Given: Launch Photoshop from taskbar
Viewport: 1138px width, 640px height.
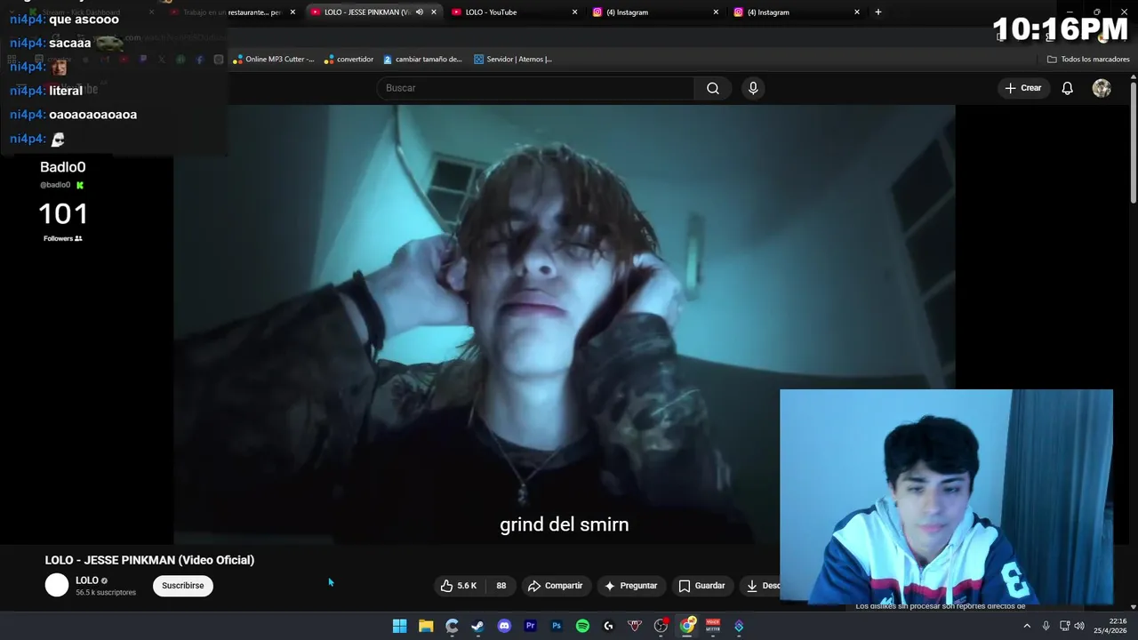Looking at the screenshot, I should click(x=557, y=626).
